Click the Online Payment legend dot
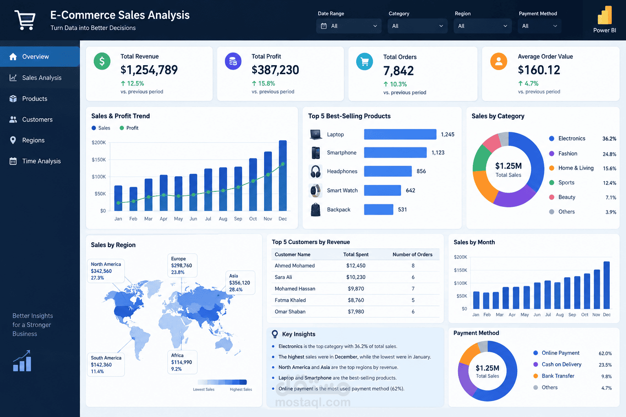The image size is (626, 417). [x=536, y=353]
